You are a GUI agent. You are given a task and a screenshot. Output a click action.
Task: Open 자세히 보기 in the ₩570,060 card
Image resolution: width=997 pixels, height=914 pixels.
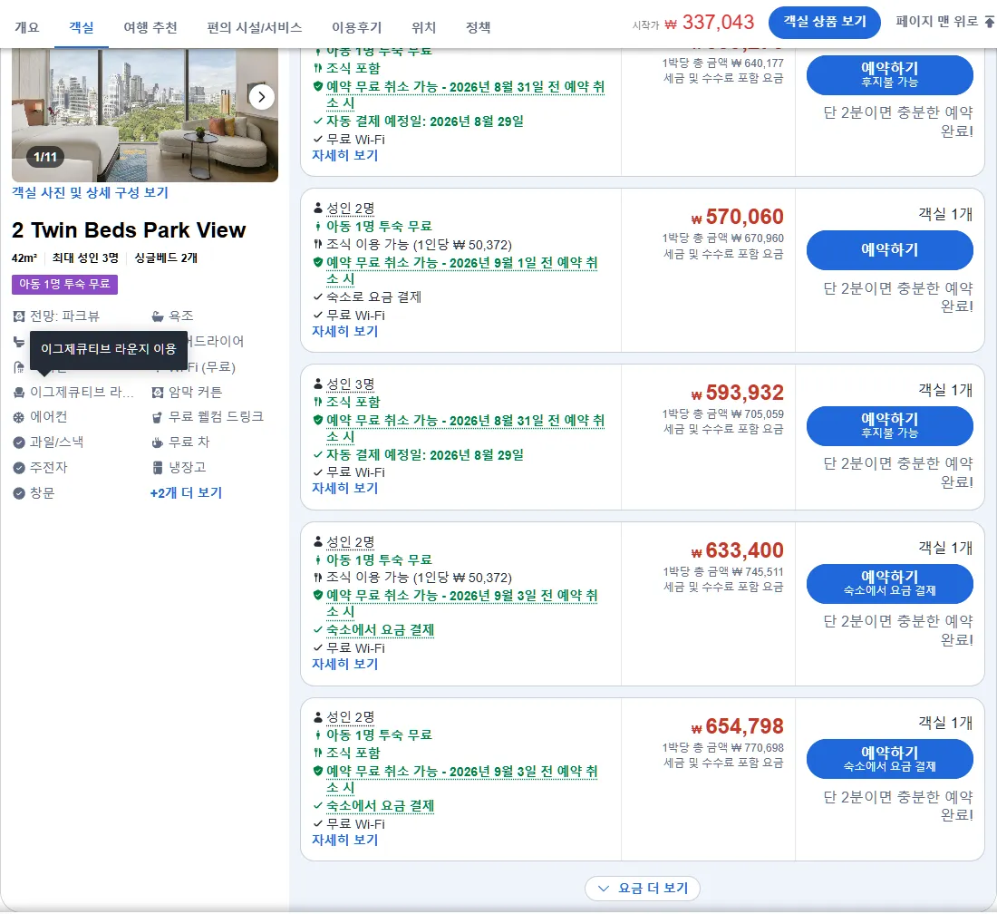[344, 331]
